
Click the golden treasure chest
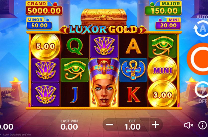click(x=104, y=17)
